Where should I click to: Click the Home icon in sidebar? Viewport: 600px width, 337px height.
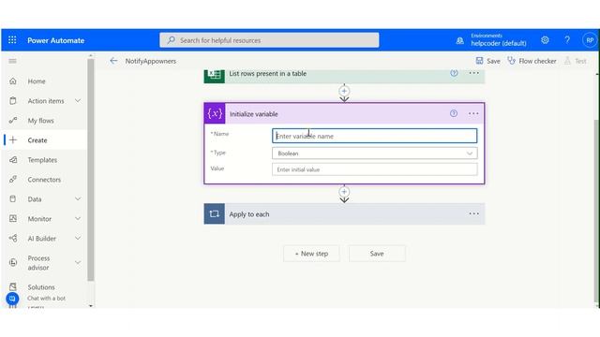(x=13, y=81)
